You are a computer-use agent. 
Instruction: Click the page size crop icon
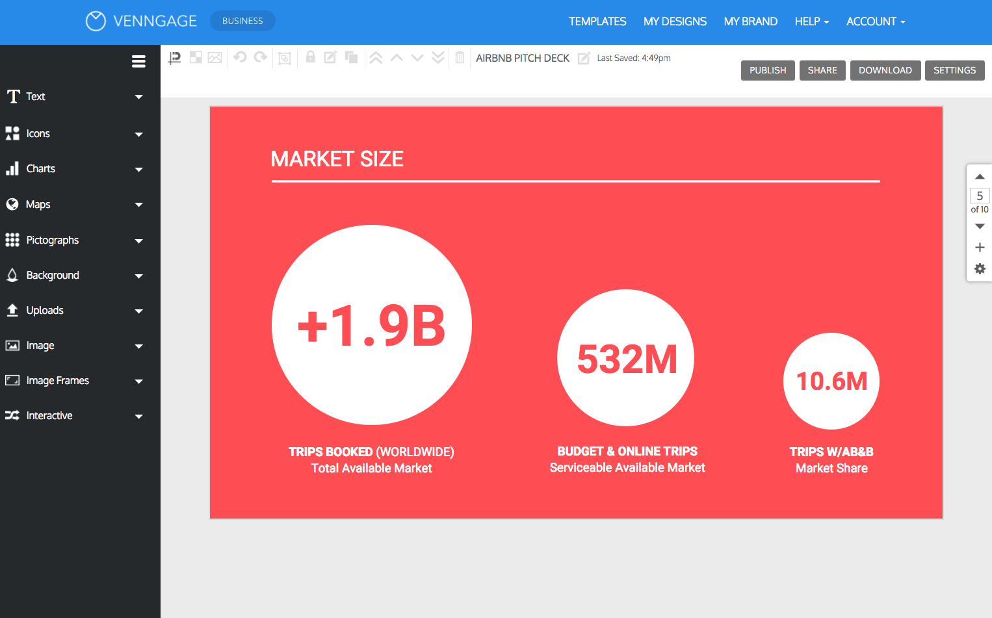(x=174, y=58)
